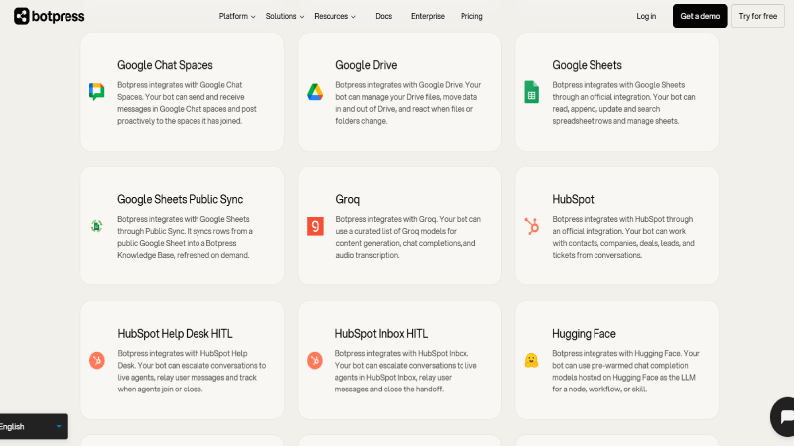
Task: Open the Google Chat Spaces title
Action: point(165,65)
